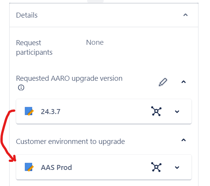
Task: Click the object icon beside 24.3.7
Action: click(x=29, y=111)
